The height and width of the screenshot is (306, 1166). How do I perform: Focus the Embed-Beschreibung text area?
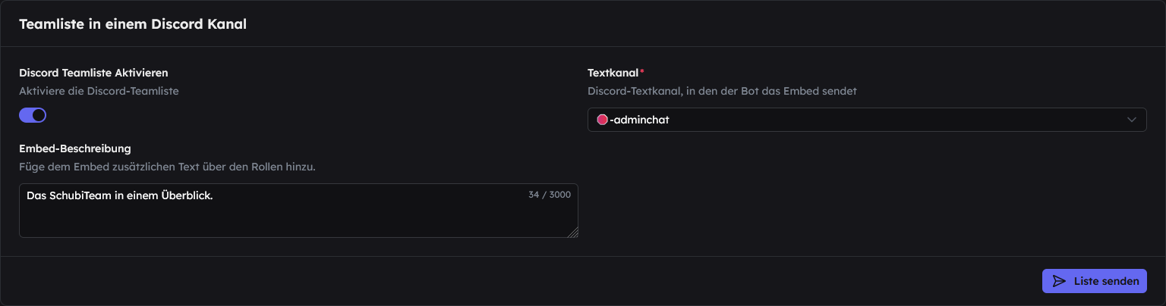point(298,211)
